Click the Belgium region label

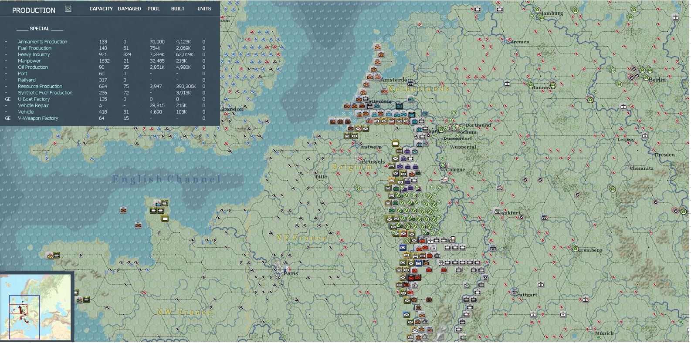coord(353,167)
